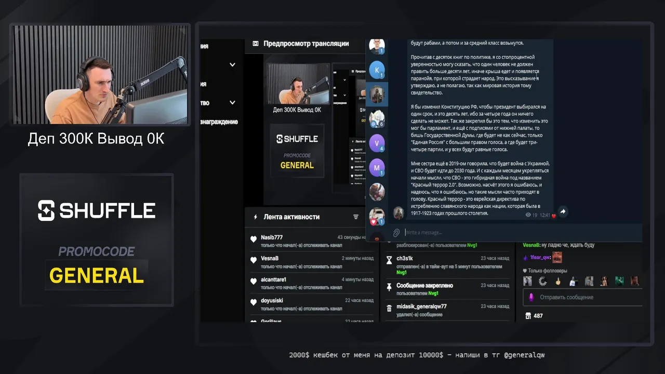Open alcanttare1 username in activity feed

tap(273, 279)
